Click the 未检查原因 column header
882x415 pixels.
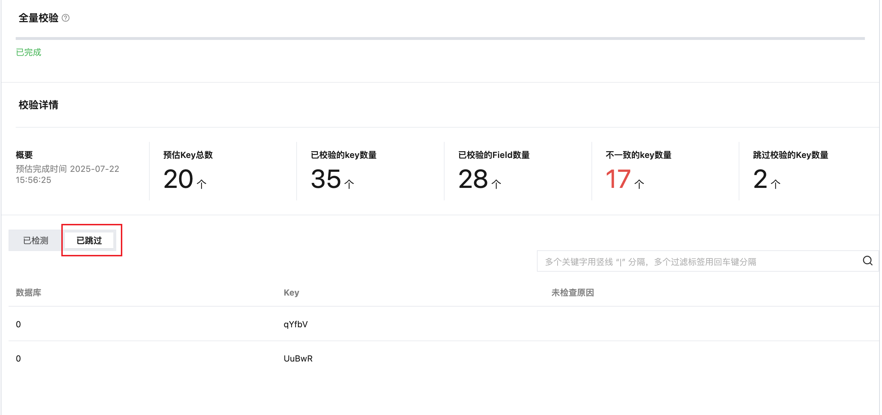coord(573,293)
